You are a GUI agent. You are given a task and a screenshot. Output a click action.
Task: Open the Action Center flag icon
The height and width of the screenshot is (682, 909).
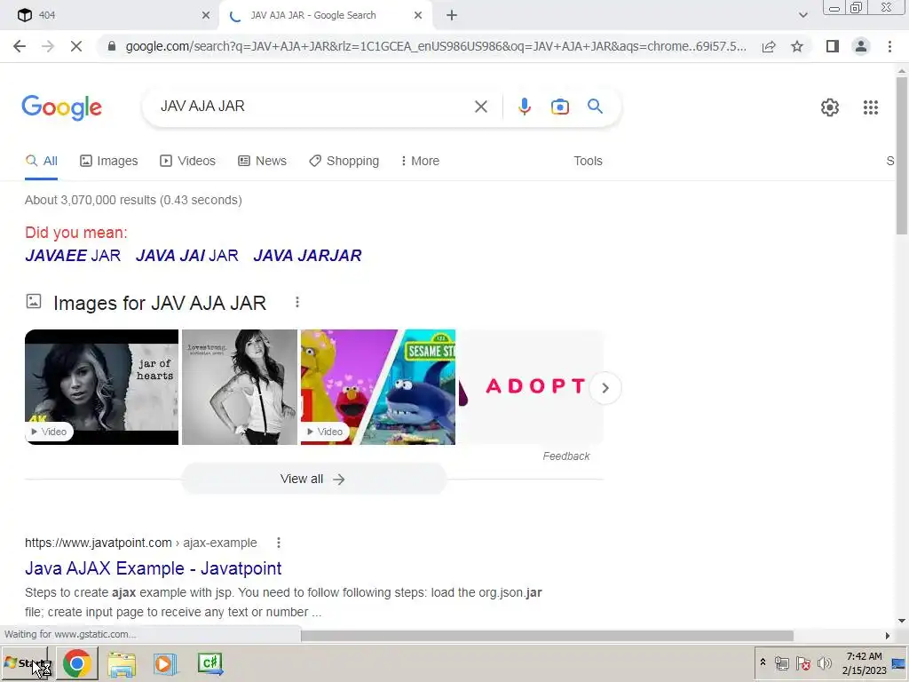tap(802, 662)
